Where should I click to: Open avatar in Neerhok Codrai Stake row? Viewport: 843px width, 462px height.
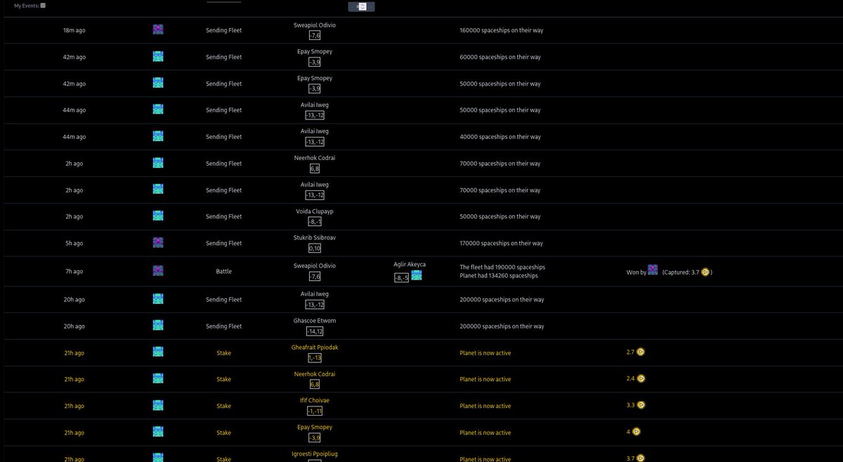[158, 379]
